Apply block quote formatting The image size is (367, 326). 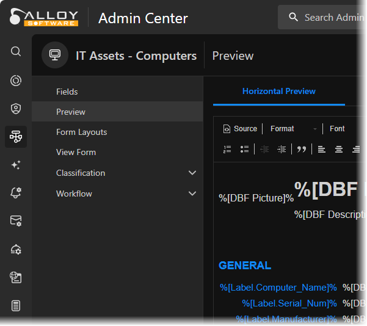pos(302,149)
